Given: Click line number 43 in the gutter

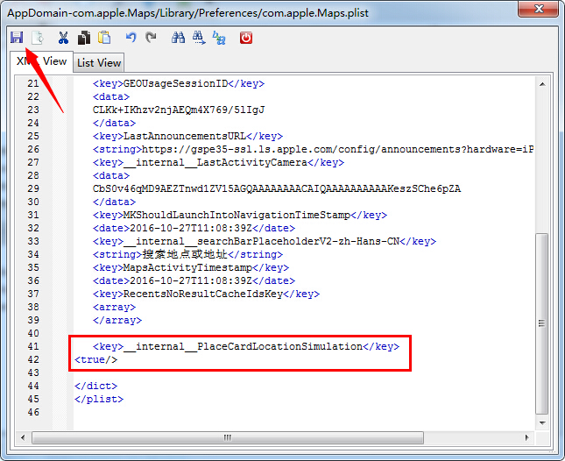Looking at the screenshot, I should [33, 372].
